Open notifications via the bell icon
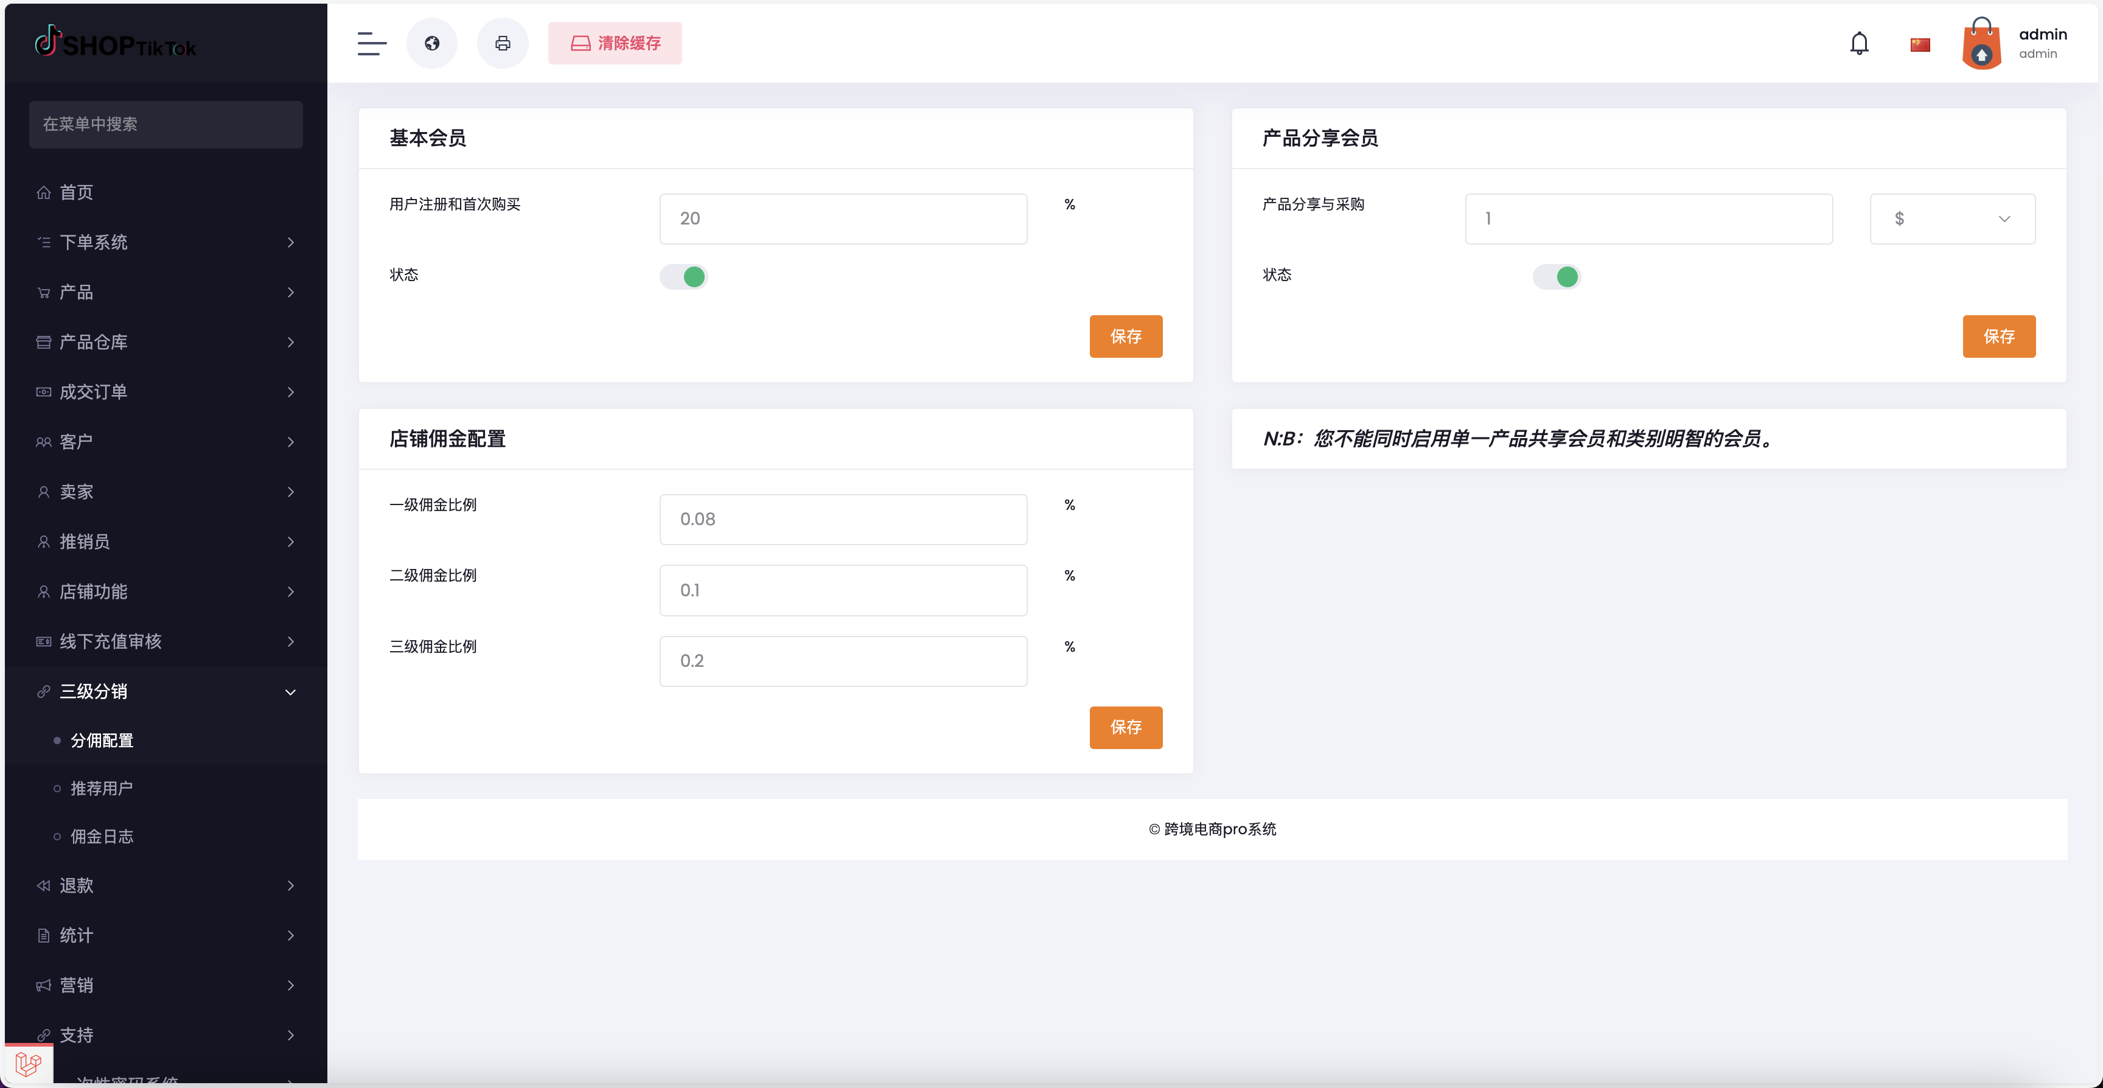2103x1088 pixels. click(1859, 43)
